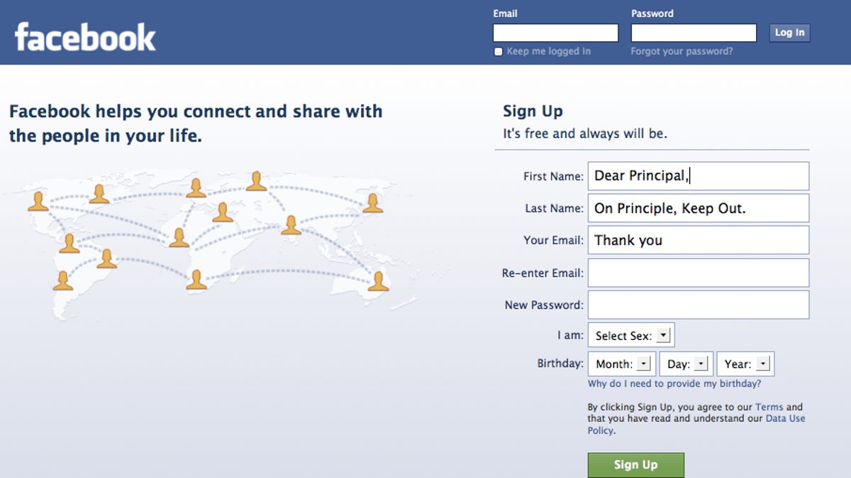Expand the birthday Year dropdown
Image resolution: width=851 pixels, height=478 pixels.
point(745,364)
